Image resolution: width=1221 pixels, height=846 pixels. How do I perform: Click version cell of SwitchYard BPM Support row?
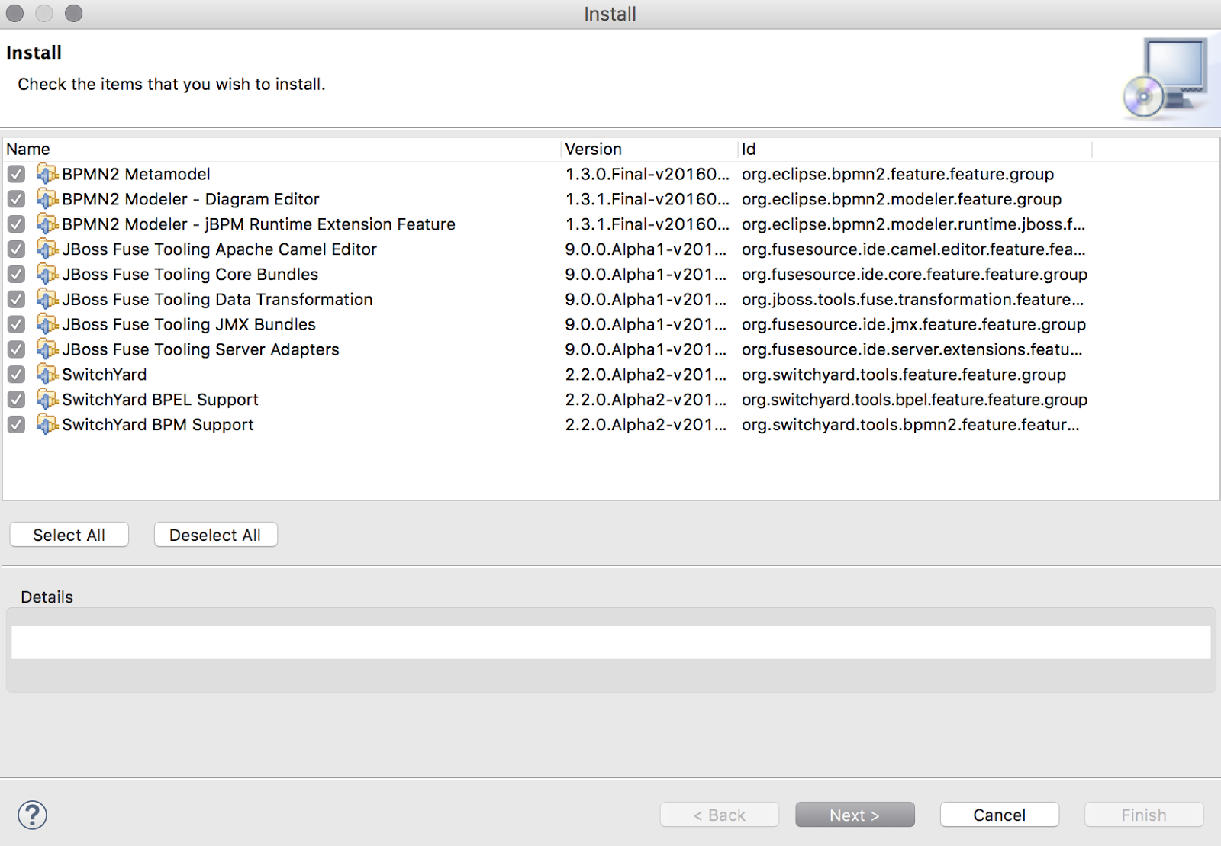tap(646, 424)
